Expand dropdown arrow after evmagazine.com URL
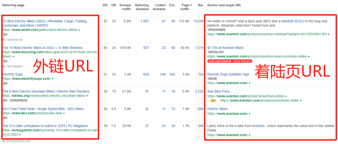This screenshot has width=338, height=144. click(x=20, y=135)
